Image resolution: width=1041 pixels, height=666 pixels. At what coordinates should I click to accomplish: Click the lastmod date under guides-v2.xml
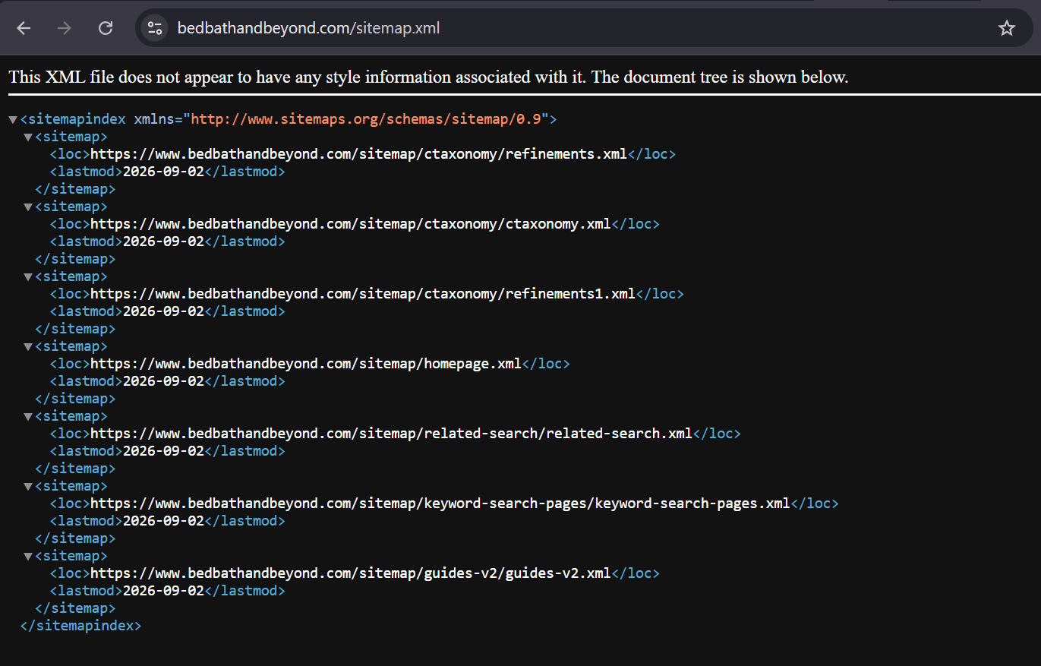(x=163, y=591)
